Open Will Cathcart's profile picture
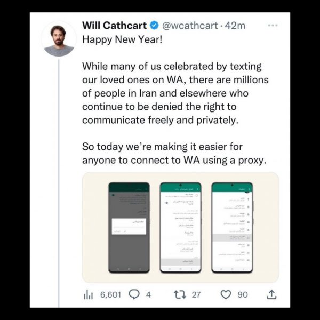This screenshot has height=320, width=320. coord(59,39)
